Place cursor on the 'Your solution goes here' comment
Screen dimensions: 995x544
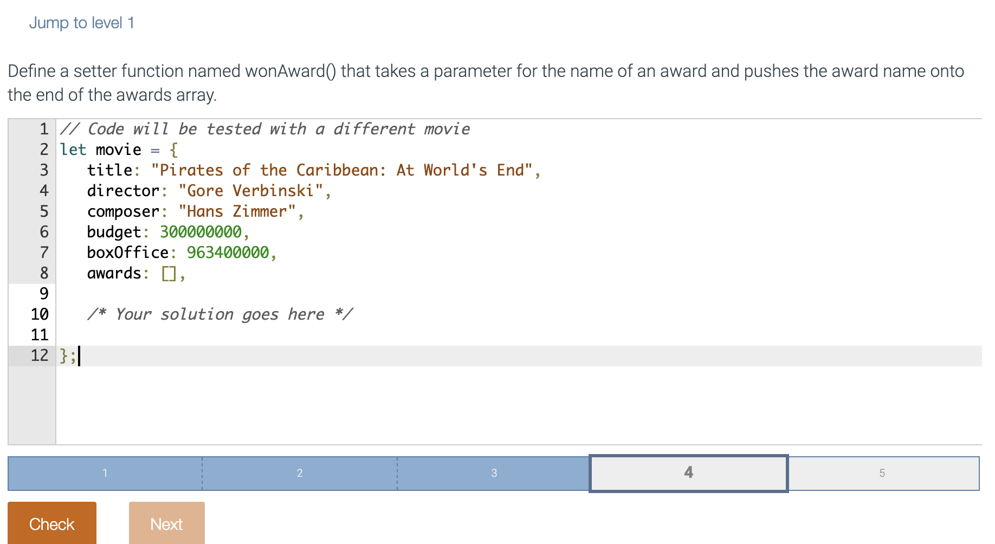point(222,314)
